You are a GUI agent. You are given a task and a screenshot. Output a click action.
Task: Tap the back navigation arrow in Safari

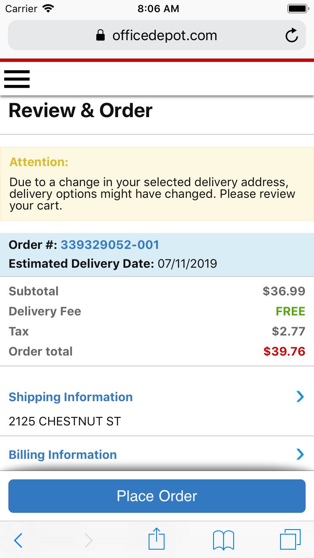pyautogui.click(x=18, y=540)
